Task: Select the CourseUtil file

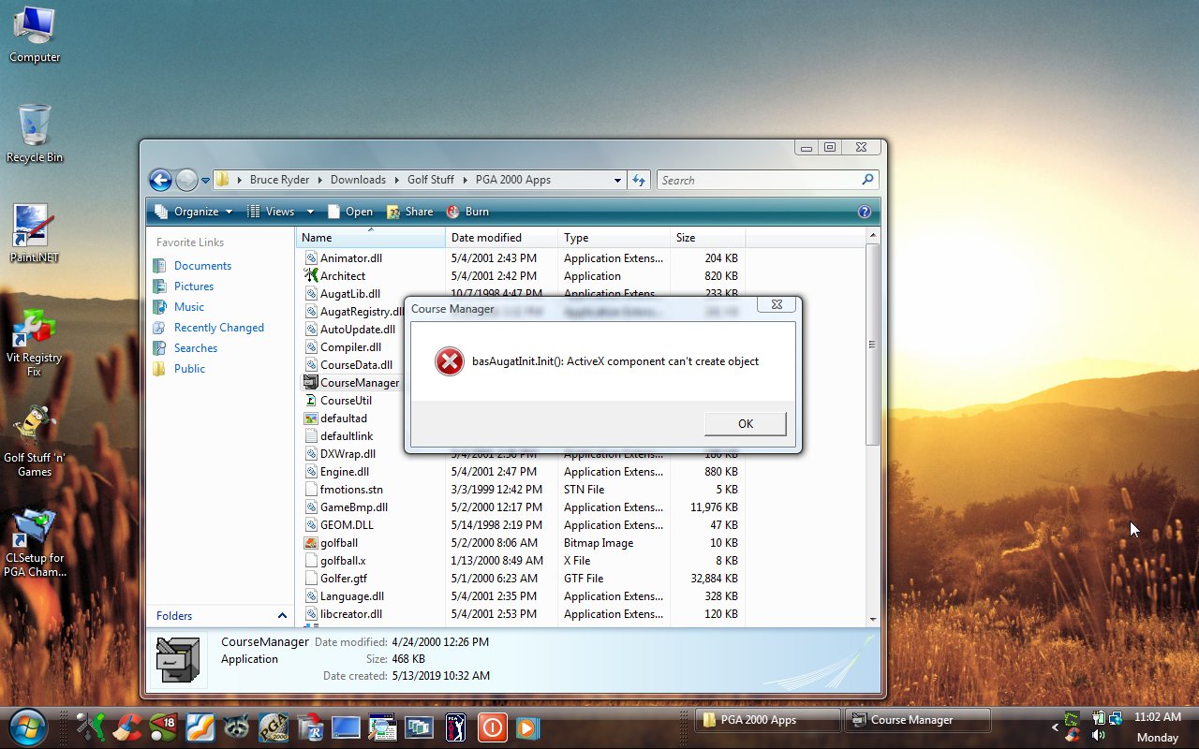Action: pos(338,401)
